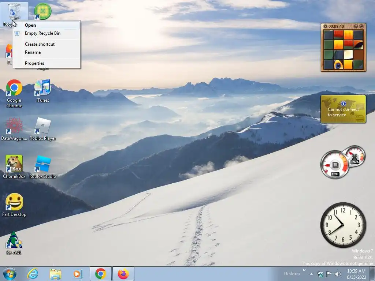Select the Google Chrome desktop shortcut
The width and height of the screenshot is (375, 281).
[14, 93]
